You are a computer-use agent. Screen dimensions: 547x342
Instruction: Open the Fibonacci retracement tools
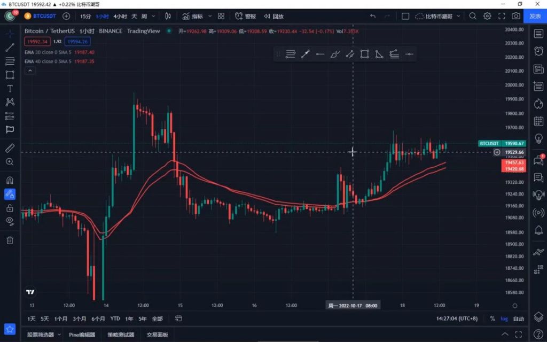[10, 61]
